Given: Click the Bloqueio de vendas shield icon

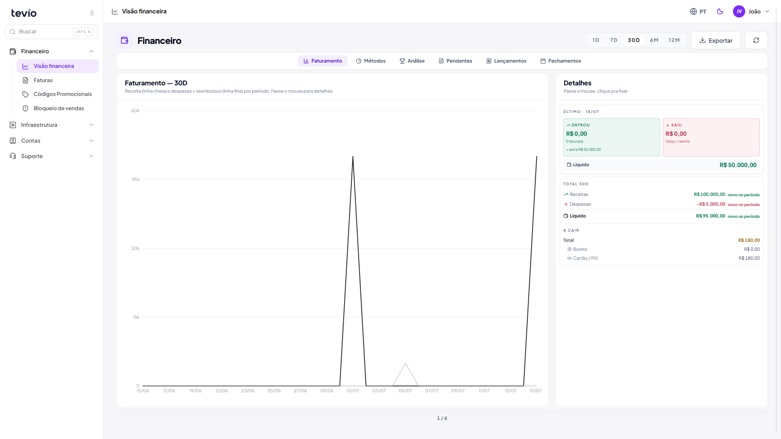Looking at the screenshot, I should [25, 108].
